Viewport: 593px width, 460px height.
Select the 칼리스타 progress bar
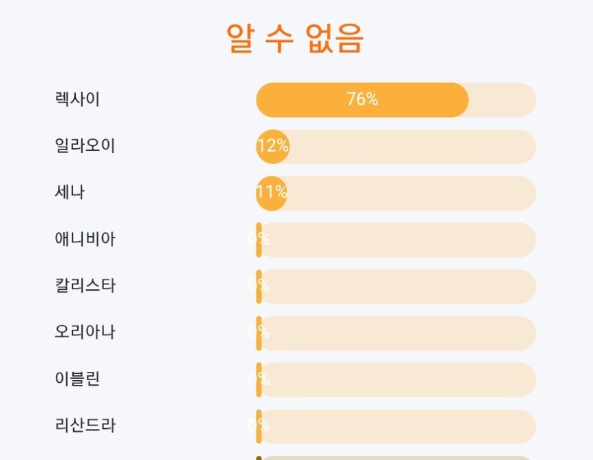coord(396,286)
